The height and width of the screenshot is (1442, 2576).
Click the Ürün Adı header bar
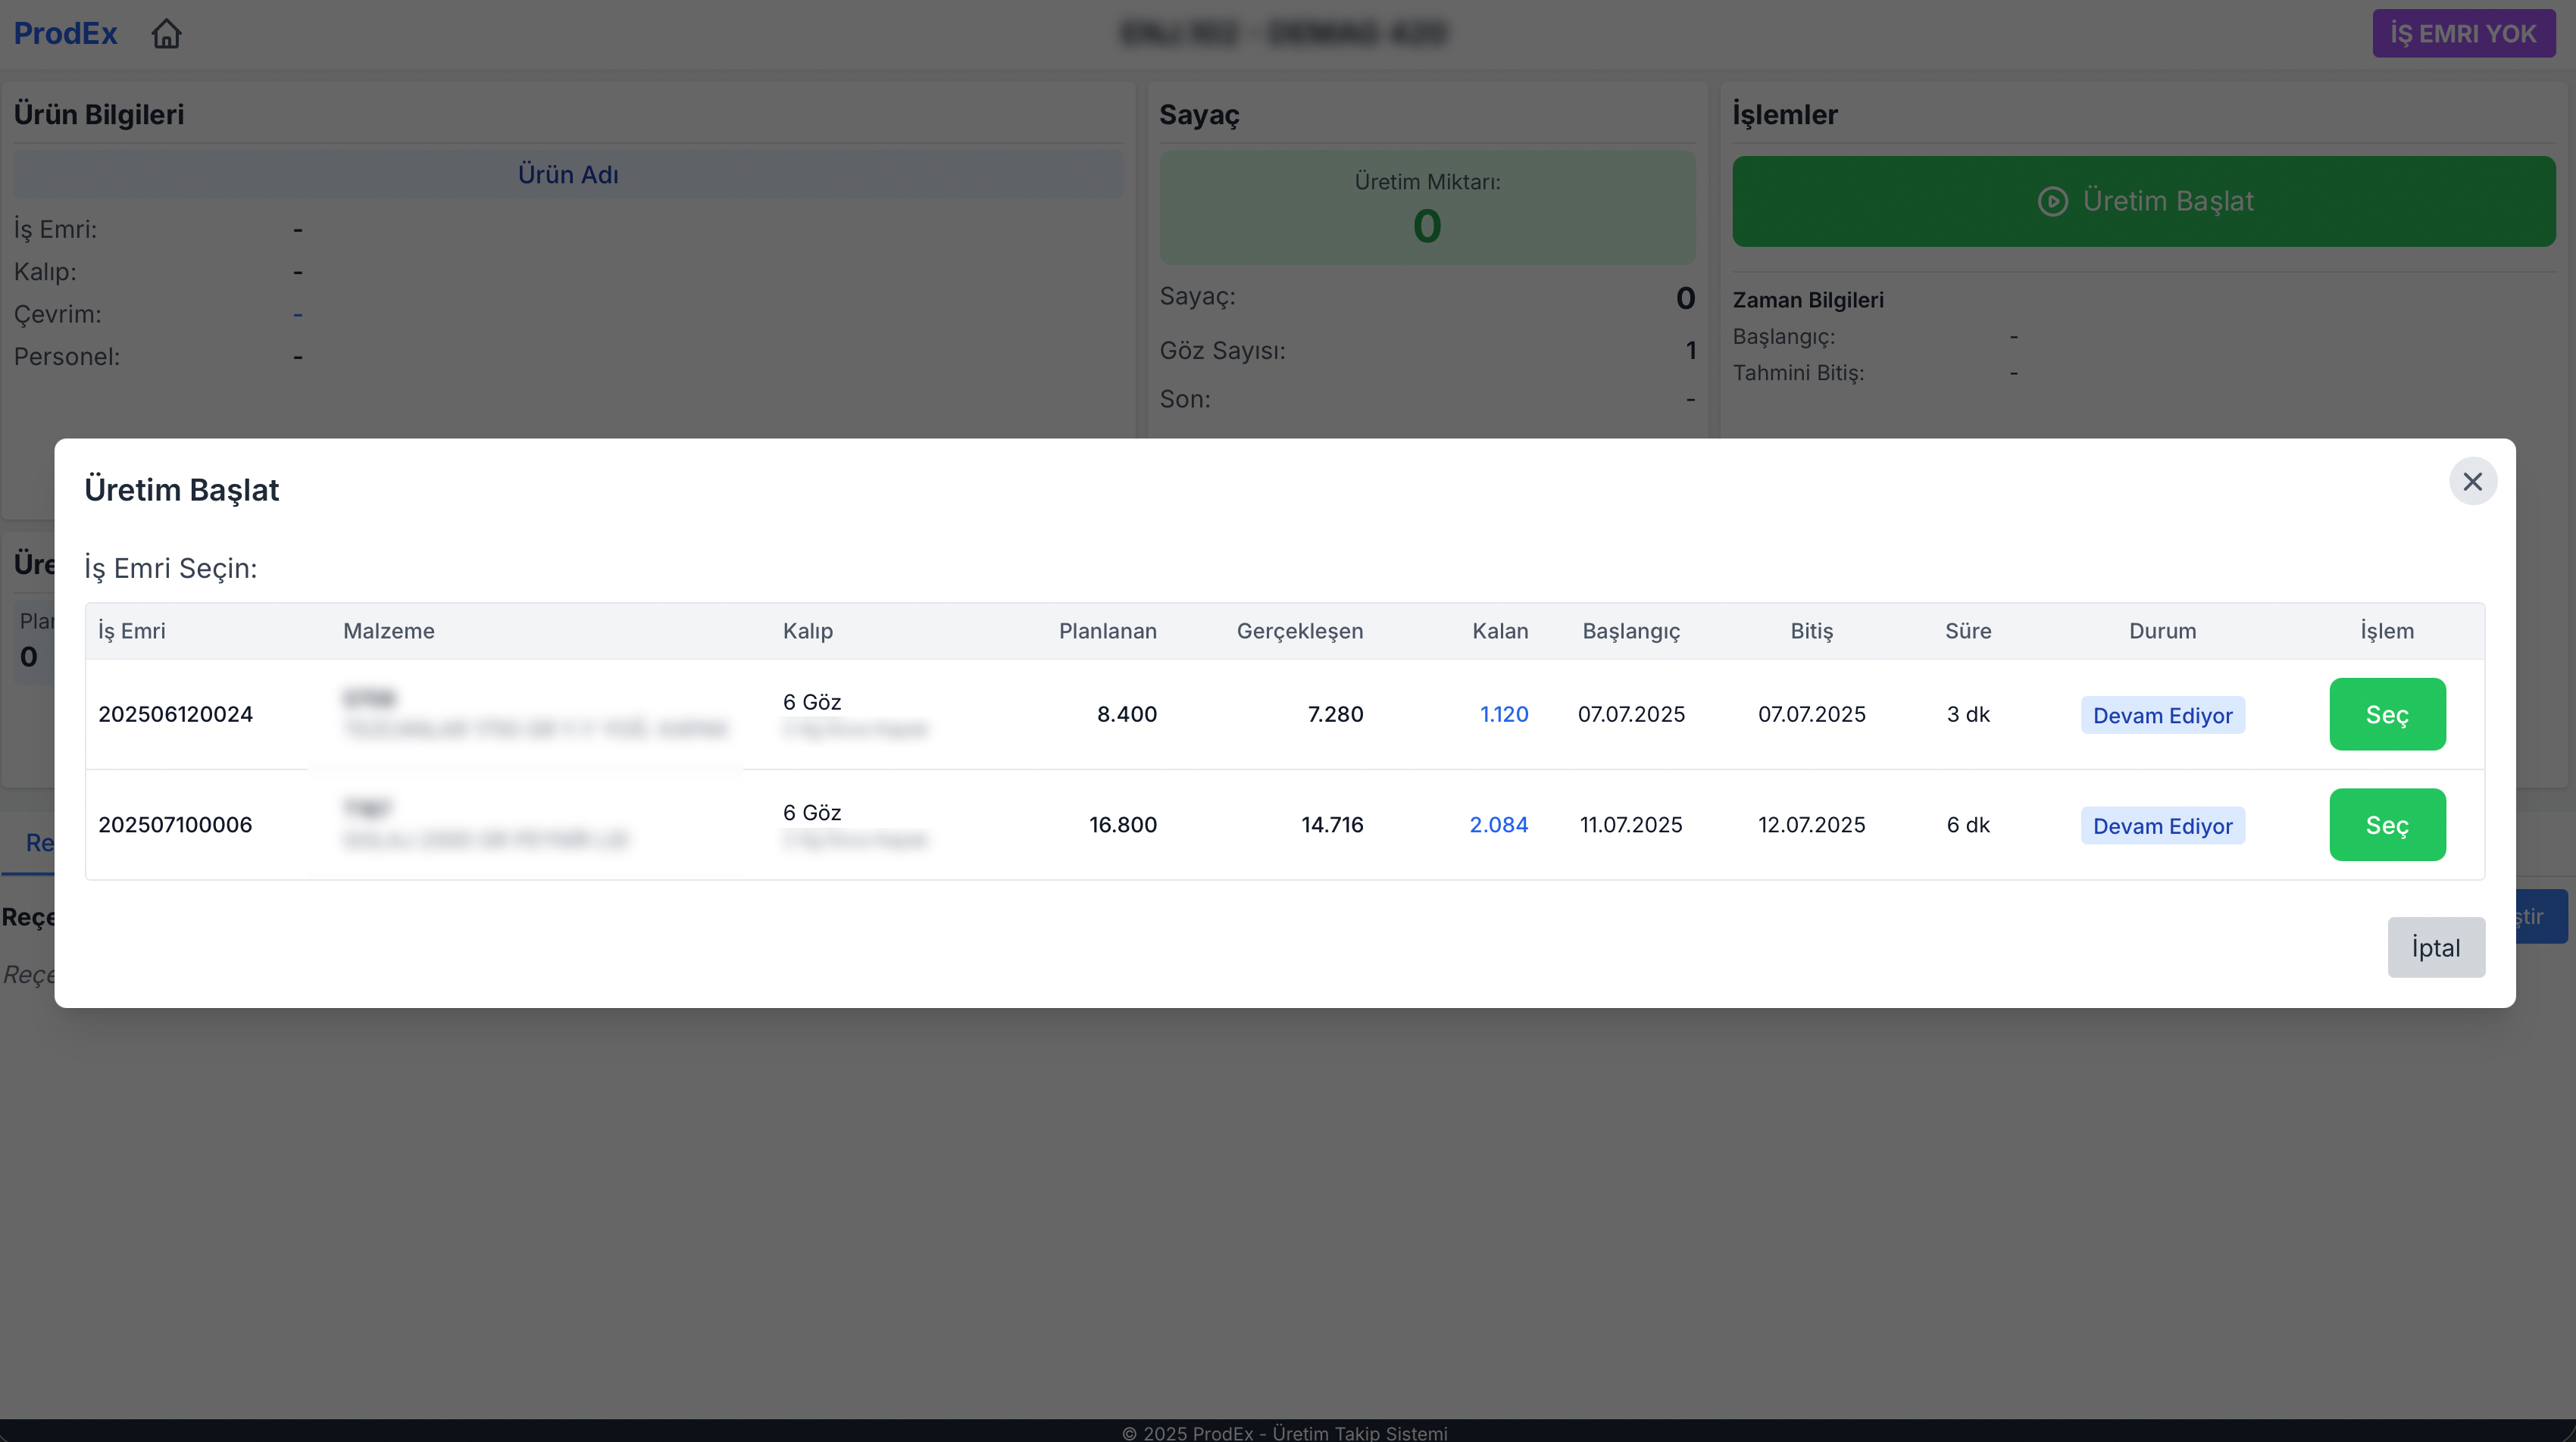(x=568, y=174)
